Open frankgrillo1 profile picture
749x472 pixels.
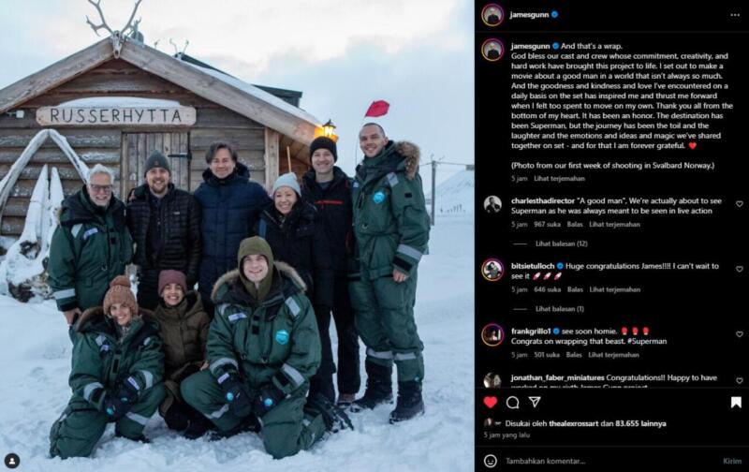(x=492, y=335)
